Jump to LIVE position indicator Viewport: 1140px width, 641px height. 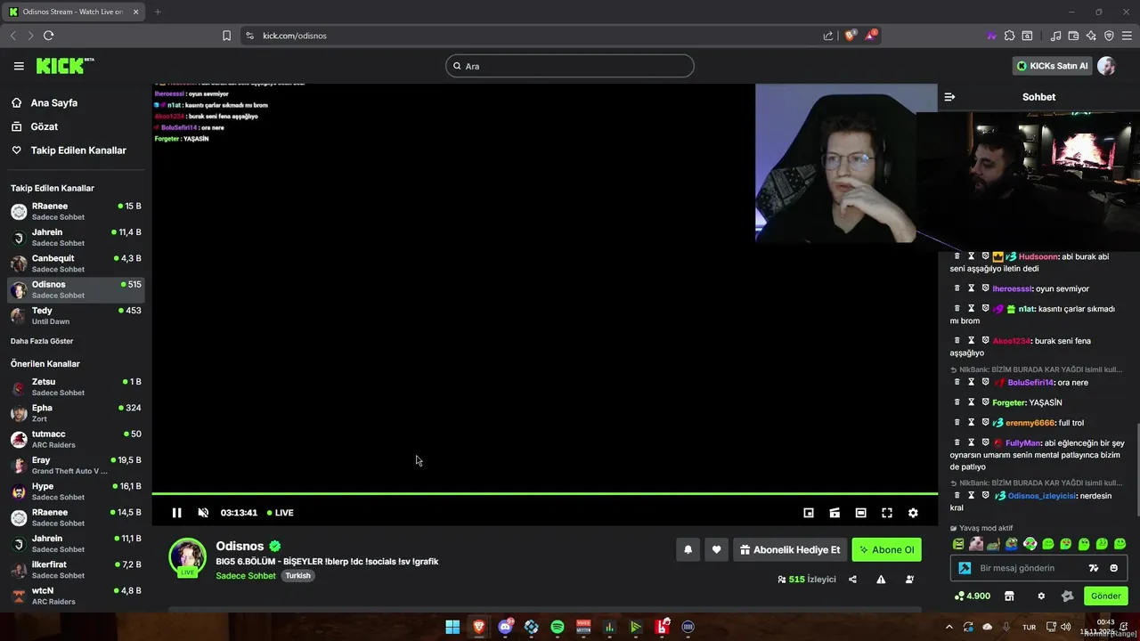[281, 513]
